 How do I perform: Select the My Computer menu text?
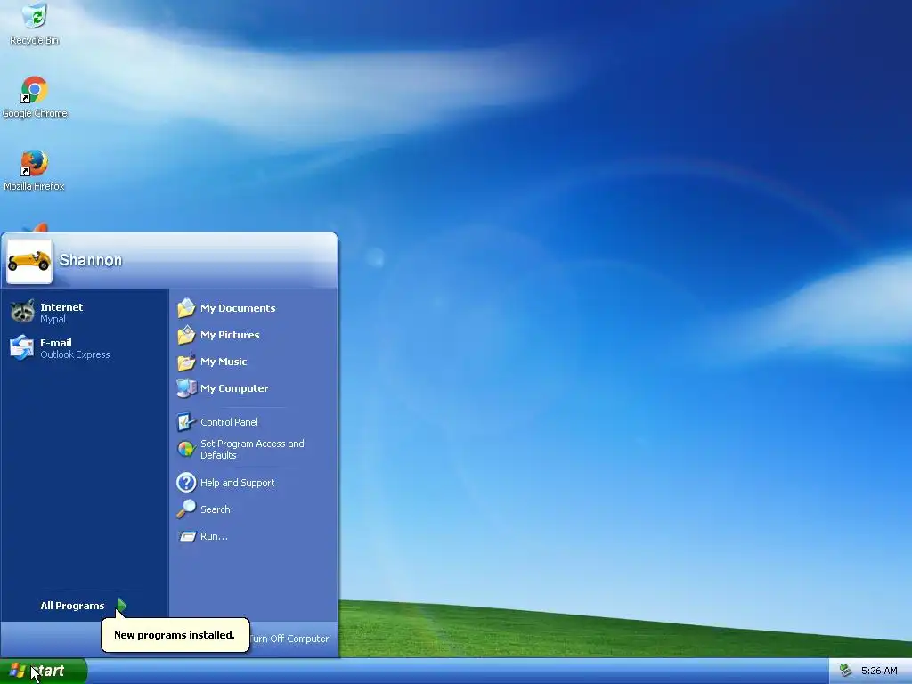pyautogui.click(x=234, y=388)
